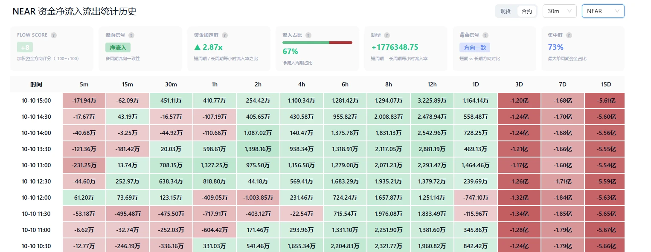Open the 30m interval dropdown
The image size is (651, 252).
click(560, 11)
